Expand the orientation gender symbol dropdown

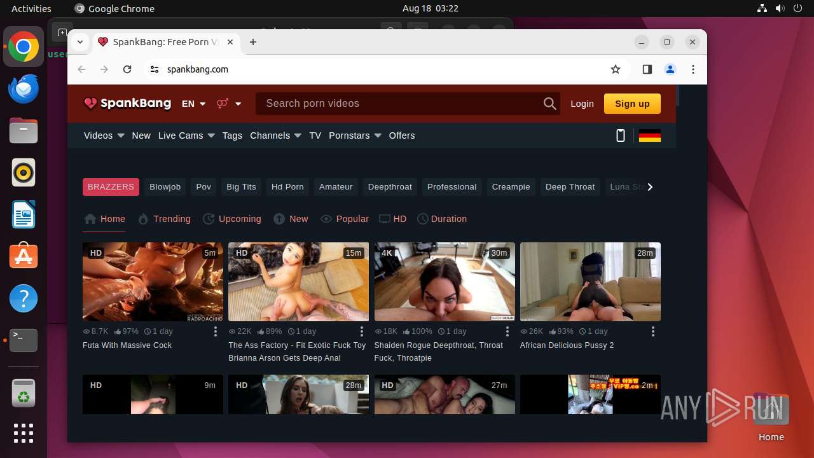tap(229, 104)
